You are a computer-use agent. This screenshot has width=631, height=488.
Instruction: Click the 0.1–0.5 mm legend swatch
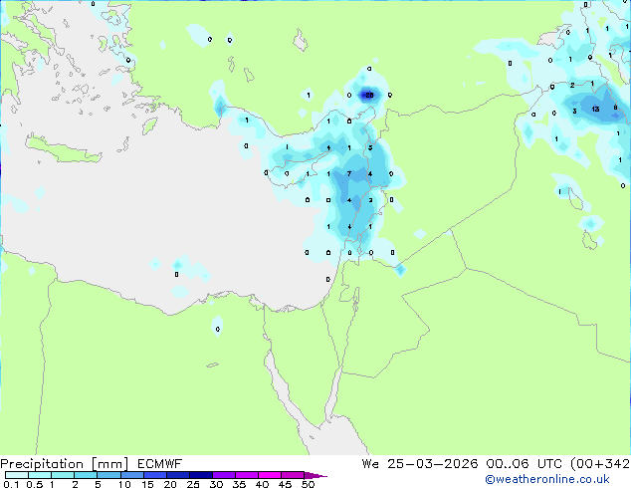coord(17,475)
